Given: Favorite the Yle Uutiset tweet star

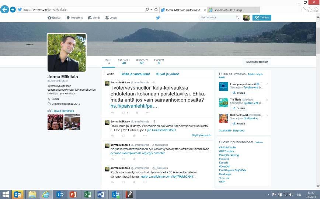Looking at the screenshot, I should click(x=134, y=135).
